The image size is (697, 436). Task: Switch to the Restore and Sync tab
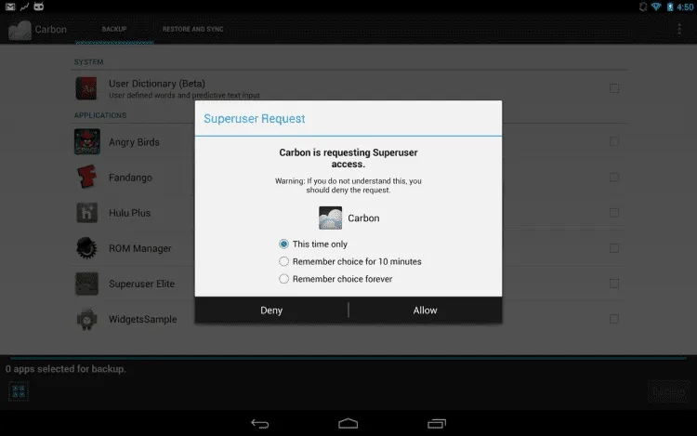[x=193, y=30]
